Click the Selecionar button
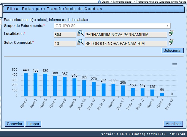 click(172, 50)
